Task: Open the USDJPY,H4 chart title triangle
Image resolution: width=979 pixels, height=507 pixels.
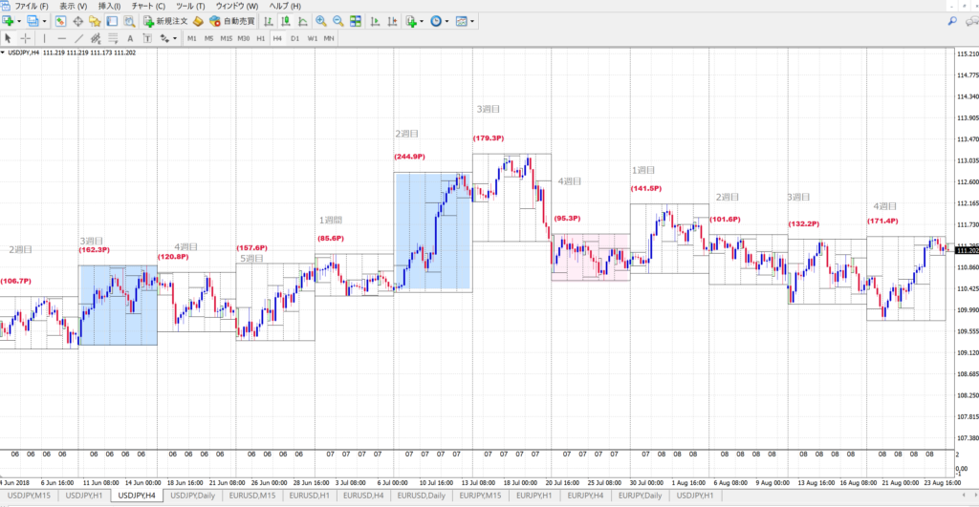Action: 3,53
